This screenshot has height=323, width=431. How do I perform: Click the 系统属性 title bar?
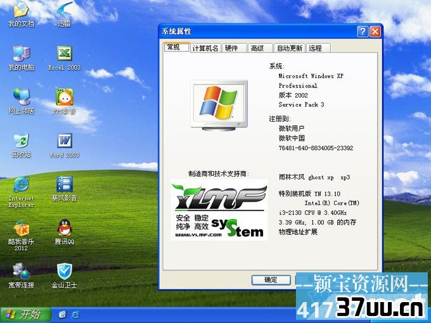[x=259, y=32]
